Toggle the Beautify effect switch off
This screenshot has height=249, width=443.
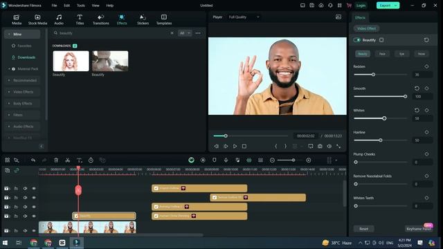(357, 40)
